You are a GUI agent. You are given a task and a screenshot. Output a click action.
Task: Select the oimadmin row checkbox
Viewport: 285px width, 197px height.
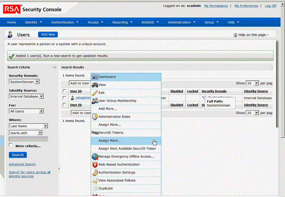point(64,98)
